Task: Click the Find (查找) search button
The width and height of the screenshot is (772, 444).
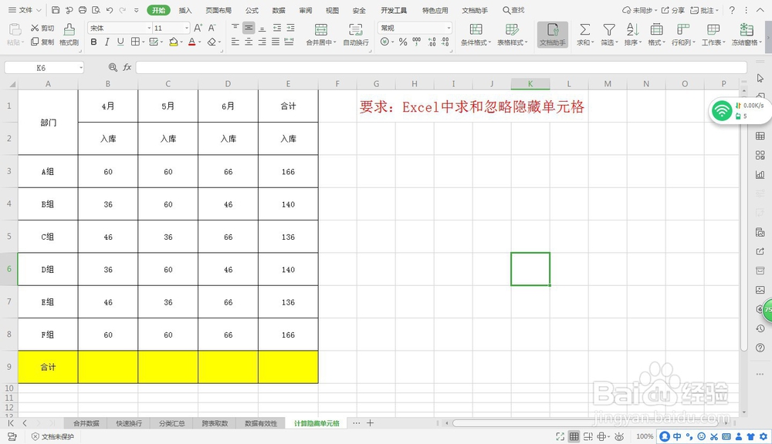Action: (513, 10)
